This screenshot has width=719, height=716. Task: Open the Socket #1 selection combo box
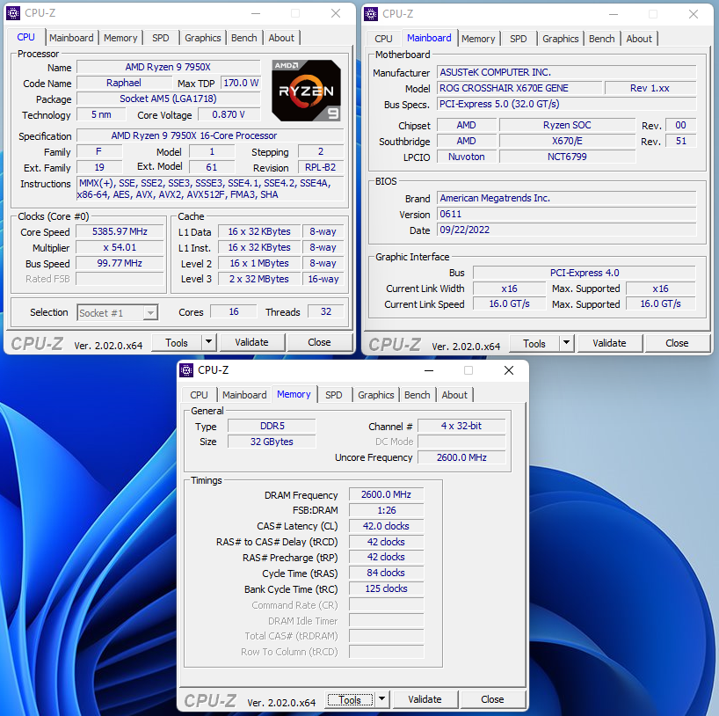point(117,312)
